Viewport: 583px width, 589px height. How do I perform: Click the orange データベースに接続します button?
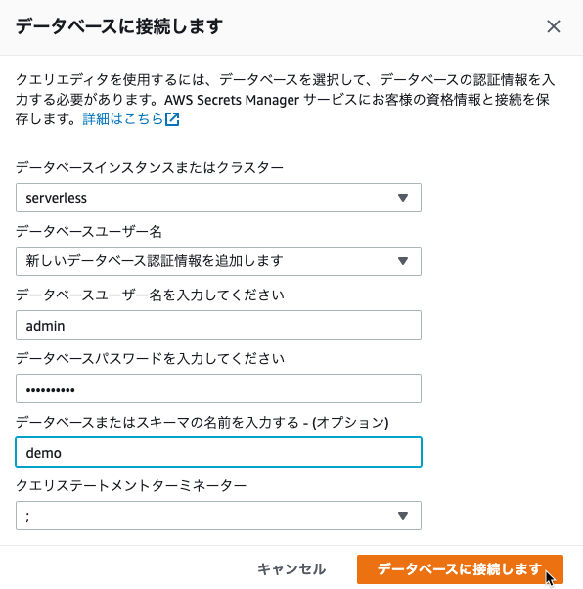460,569
